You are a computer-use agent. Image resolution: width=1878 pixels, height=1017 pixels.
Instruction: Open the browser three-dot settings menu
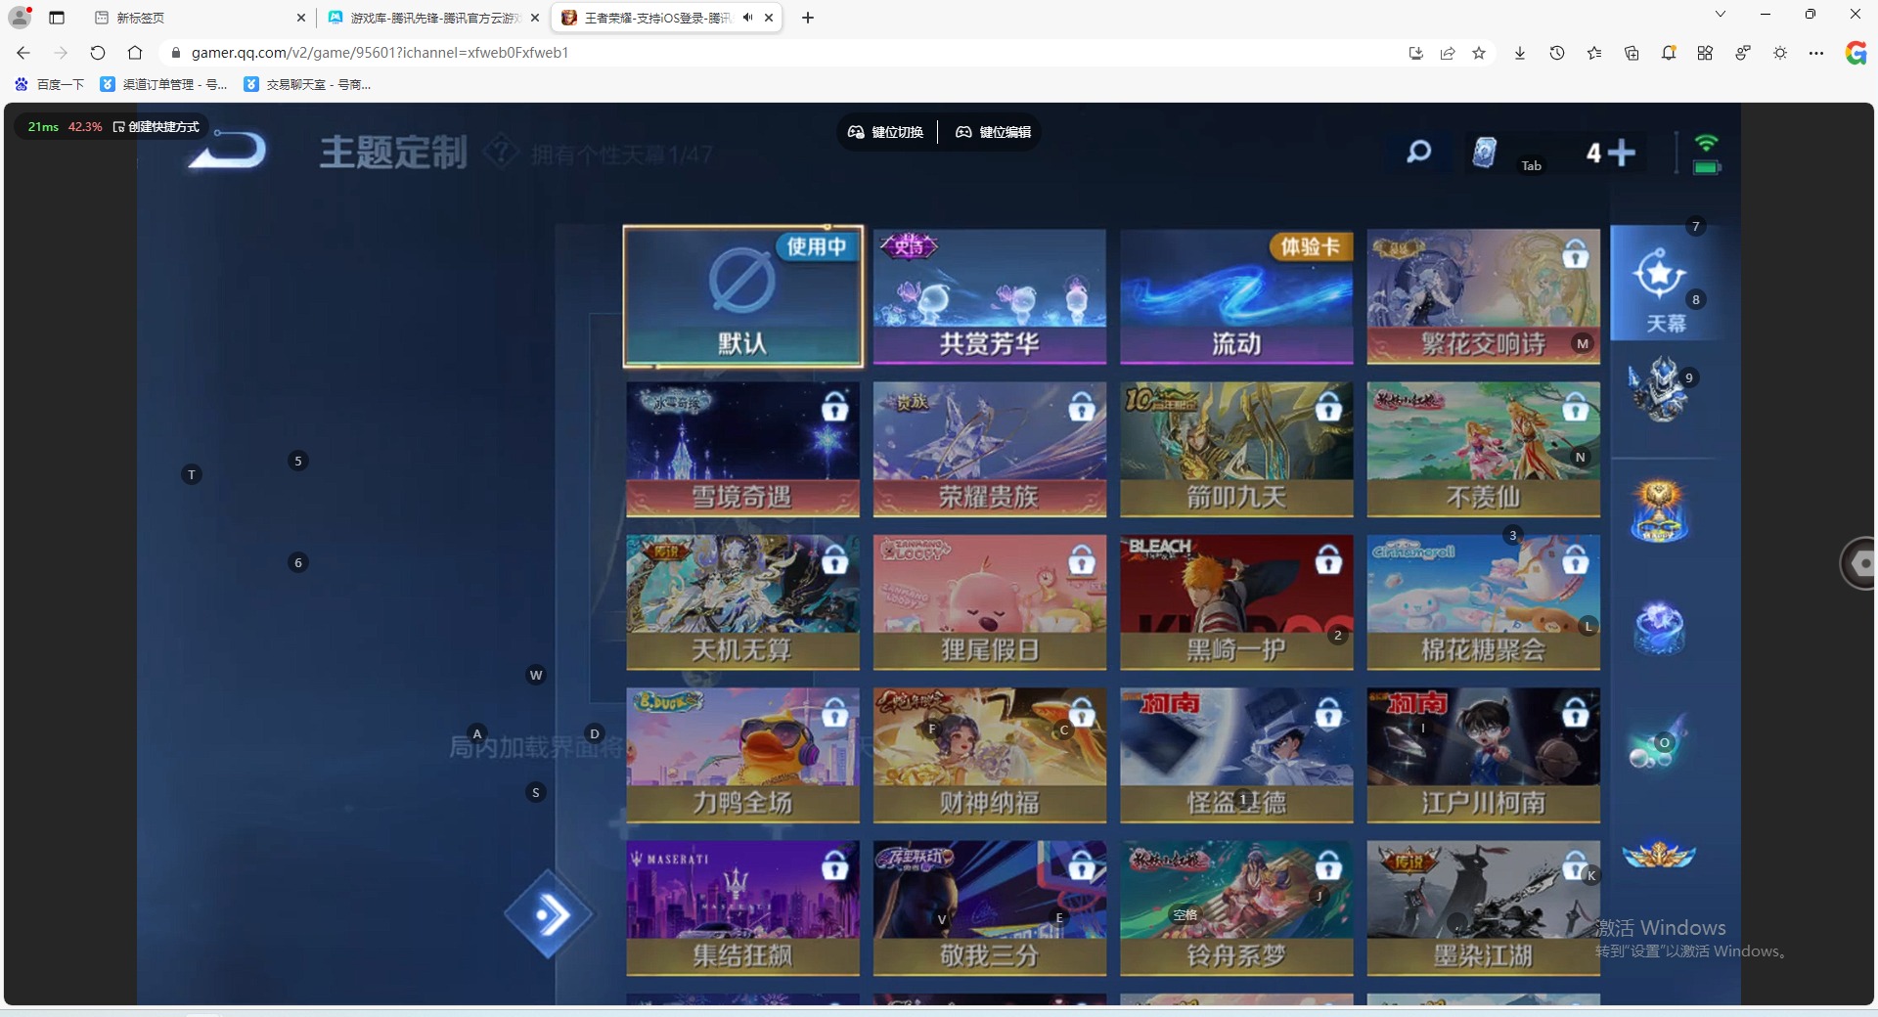(1817, 53)
